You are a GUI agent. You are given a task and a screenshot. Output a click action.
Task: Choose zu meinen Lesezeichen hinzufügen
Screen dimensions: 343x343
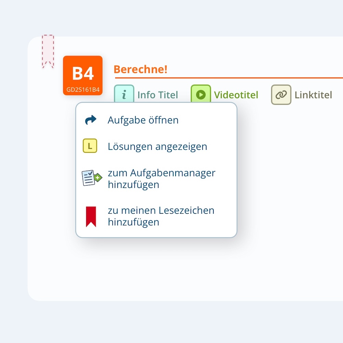click(x=161, y=216)
